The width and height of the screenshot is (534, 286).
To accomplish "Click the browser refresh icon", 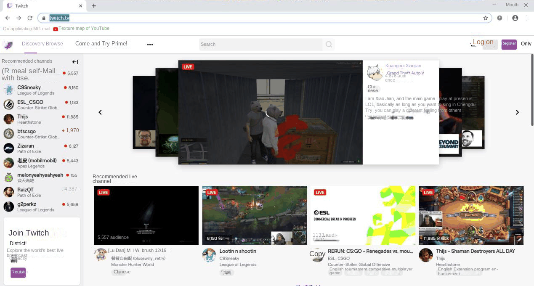I will coord(30,18).
